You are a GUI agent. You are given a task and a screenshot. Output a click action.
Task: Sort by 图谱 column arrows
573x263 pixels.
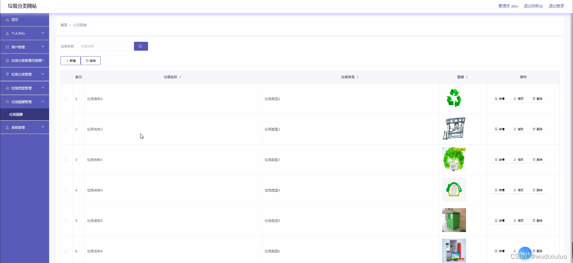click(467, 77)
